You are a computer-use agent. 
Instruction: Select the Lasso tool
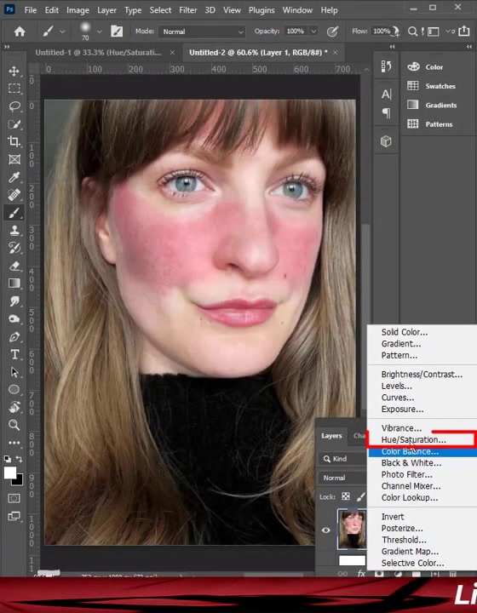pos(14,106)
